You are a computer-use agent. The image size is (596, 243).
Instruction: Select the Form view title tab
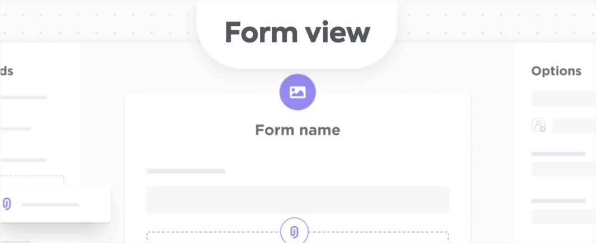pyautogui.click(x=297, y=32)
